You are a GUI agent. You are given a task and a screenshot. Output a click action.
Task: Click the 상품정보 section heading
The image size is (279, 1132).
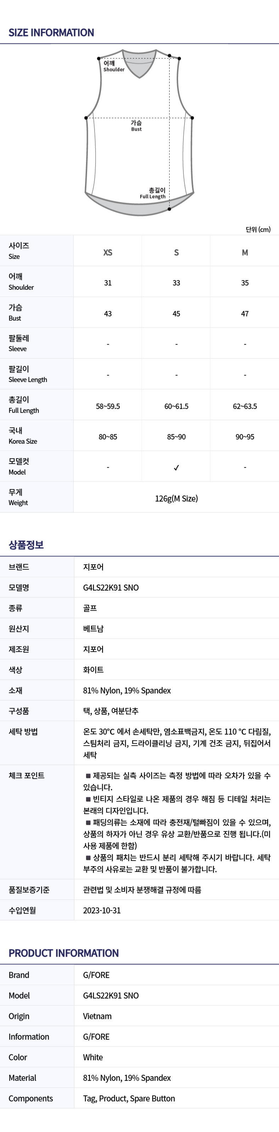pyautogui.click(x=26, y=545)
